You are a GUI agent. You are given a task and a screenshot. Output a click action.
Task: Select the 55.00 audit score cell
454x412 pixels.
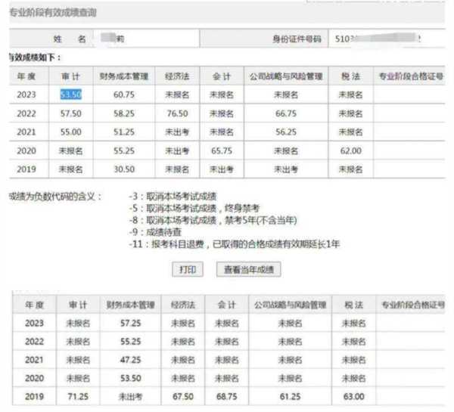(x=70, y=132)
